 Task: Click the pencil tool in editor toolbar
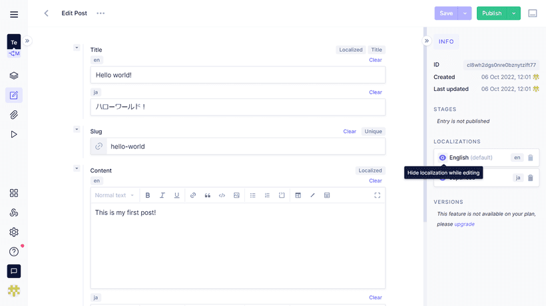point(312,195)
